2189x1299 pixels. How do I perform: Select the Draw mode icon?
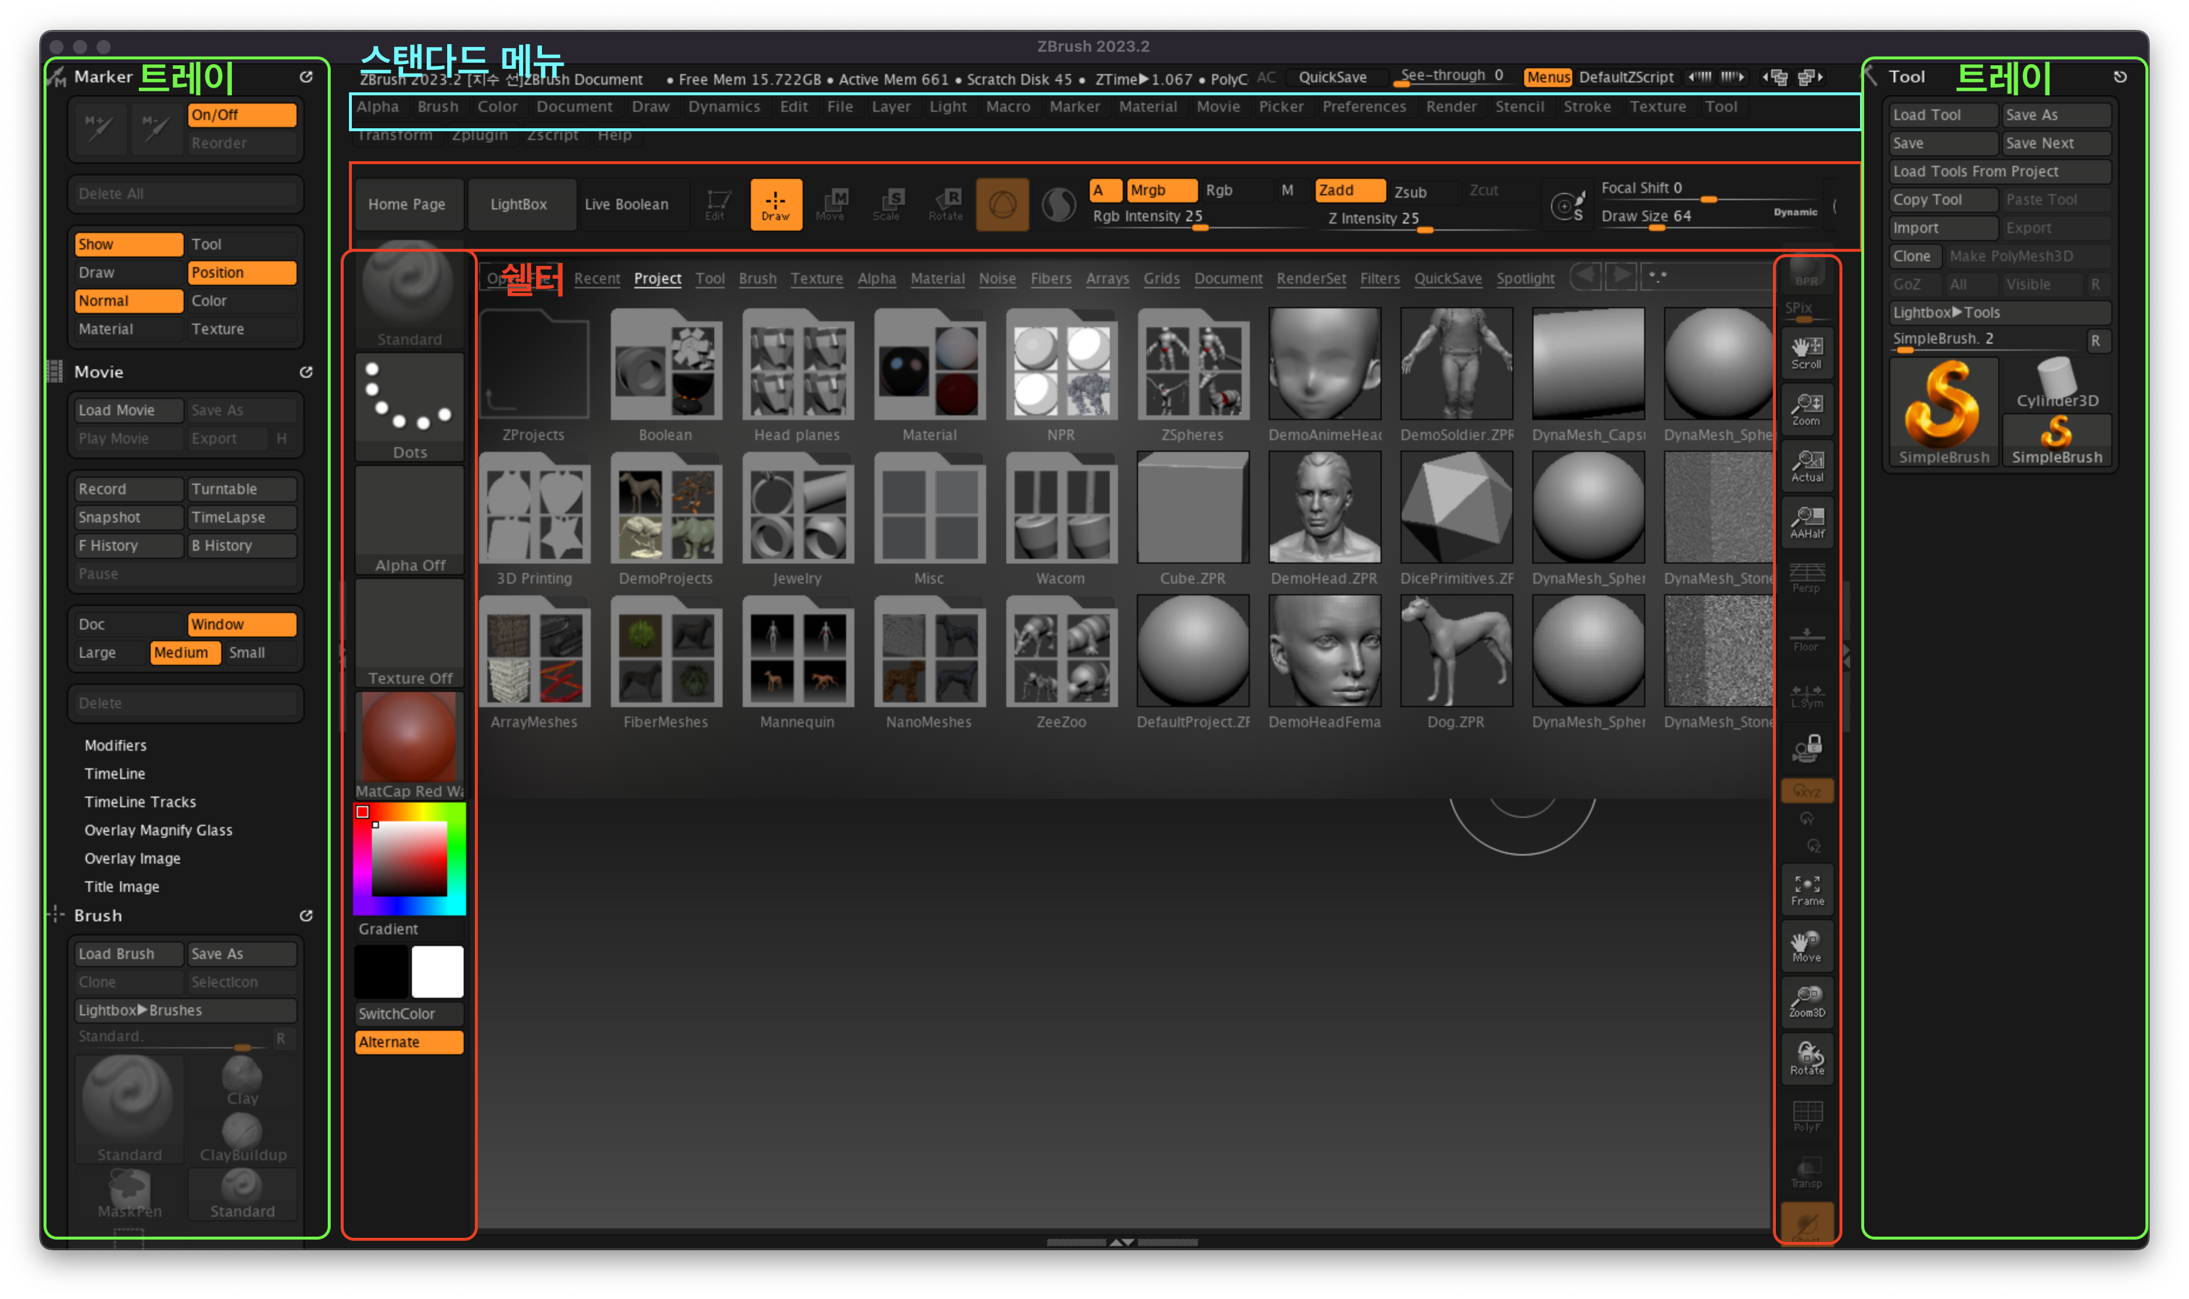[776, 204]
